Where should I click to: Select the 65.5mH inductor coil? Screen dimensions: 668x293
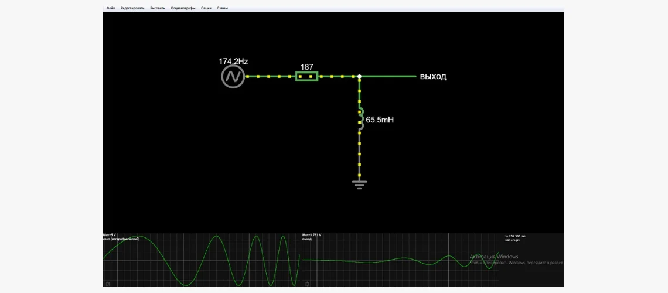(x=360, y=117)
